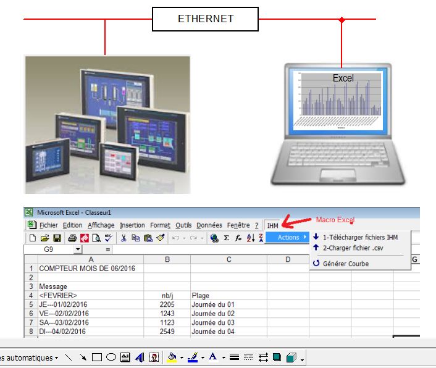This screenshot has height=368, width=436.
Task: Click the red PDF toolbar icon
Action: pyautogui.click(x=85, y=238)
